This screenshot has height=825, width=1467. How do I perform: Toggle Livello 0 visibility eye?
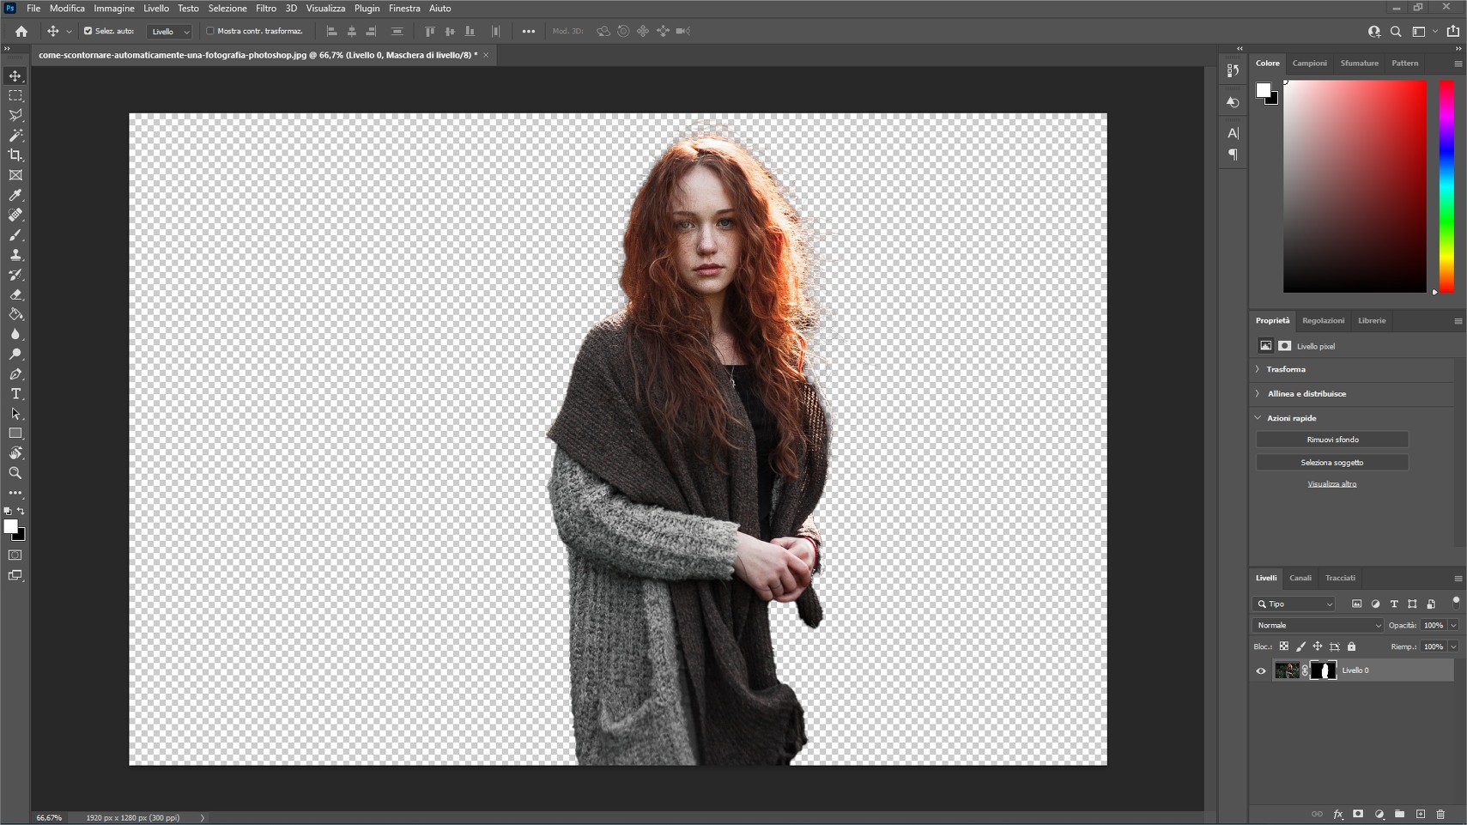[1261, 670]
